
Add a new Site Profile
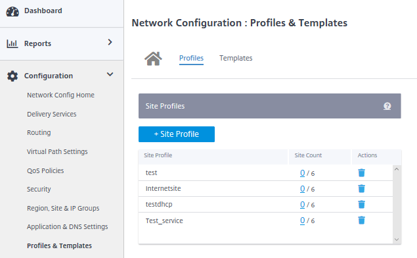[177, 134]
